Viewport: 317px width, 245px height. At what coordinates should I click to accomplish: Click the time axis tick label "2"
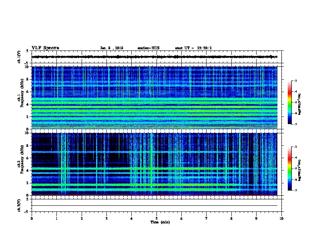pos(82,219)
